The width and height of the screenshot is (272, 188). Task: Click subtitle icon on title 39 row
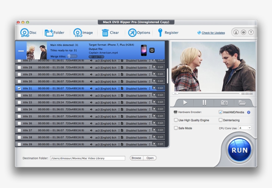tap(122, 144)
